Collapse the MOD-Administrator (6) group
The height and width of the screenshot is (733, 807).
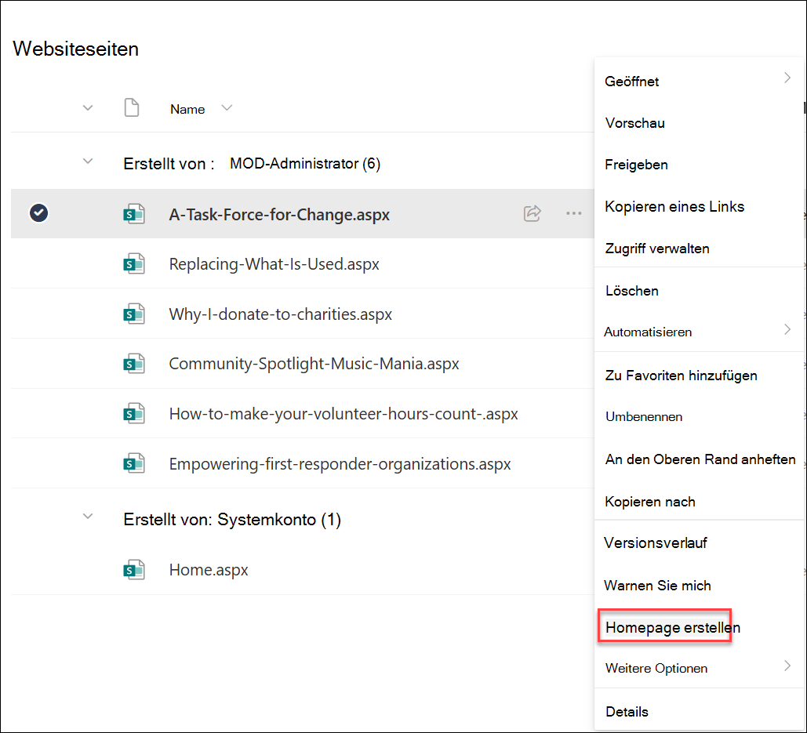pyautogui.click(x=88, y=161)
